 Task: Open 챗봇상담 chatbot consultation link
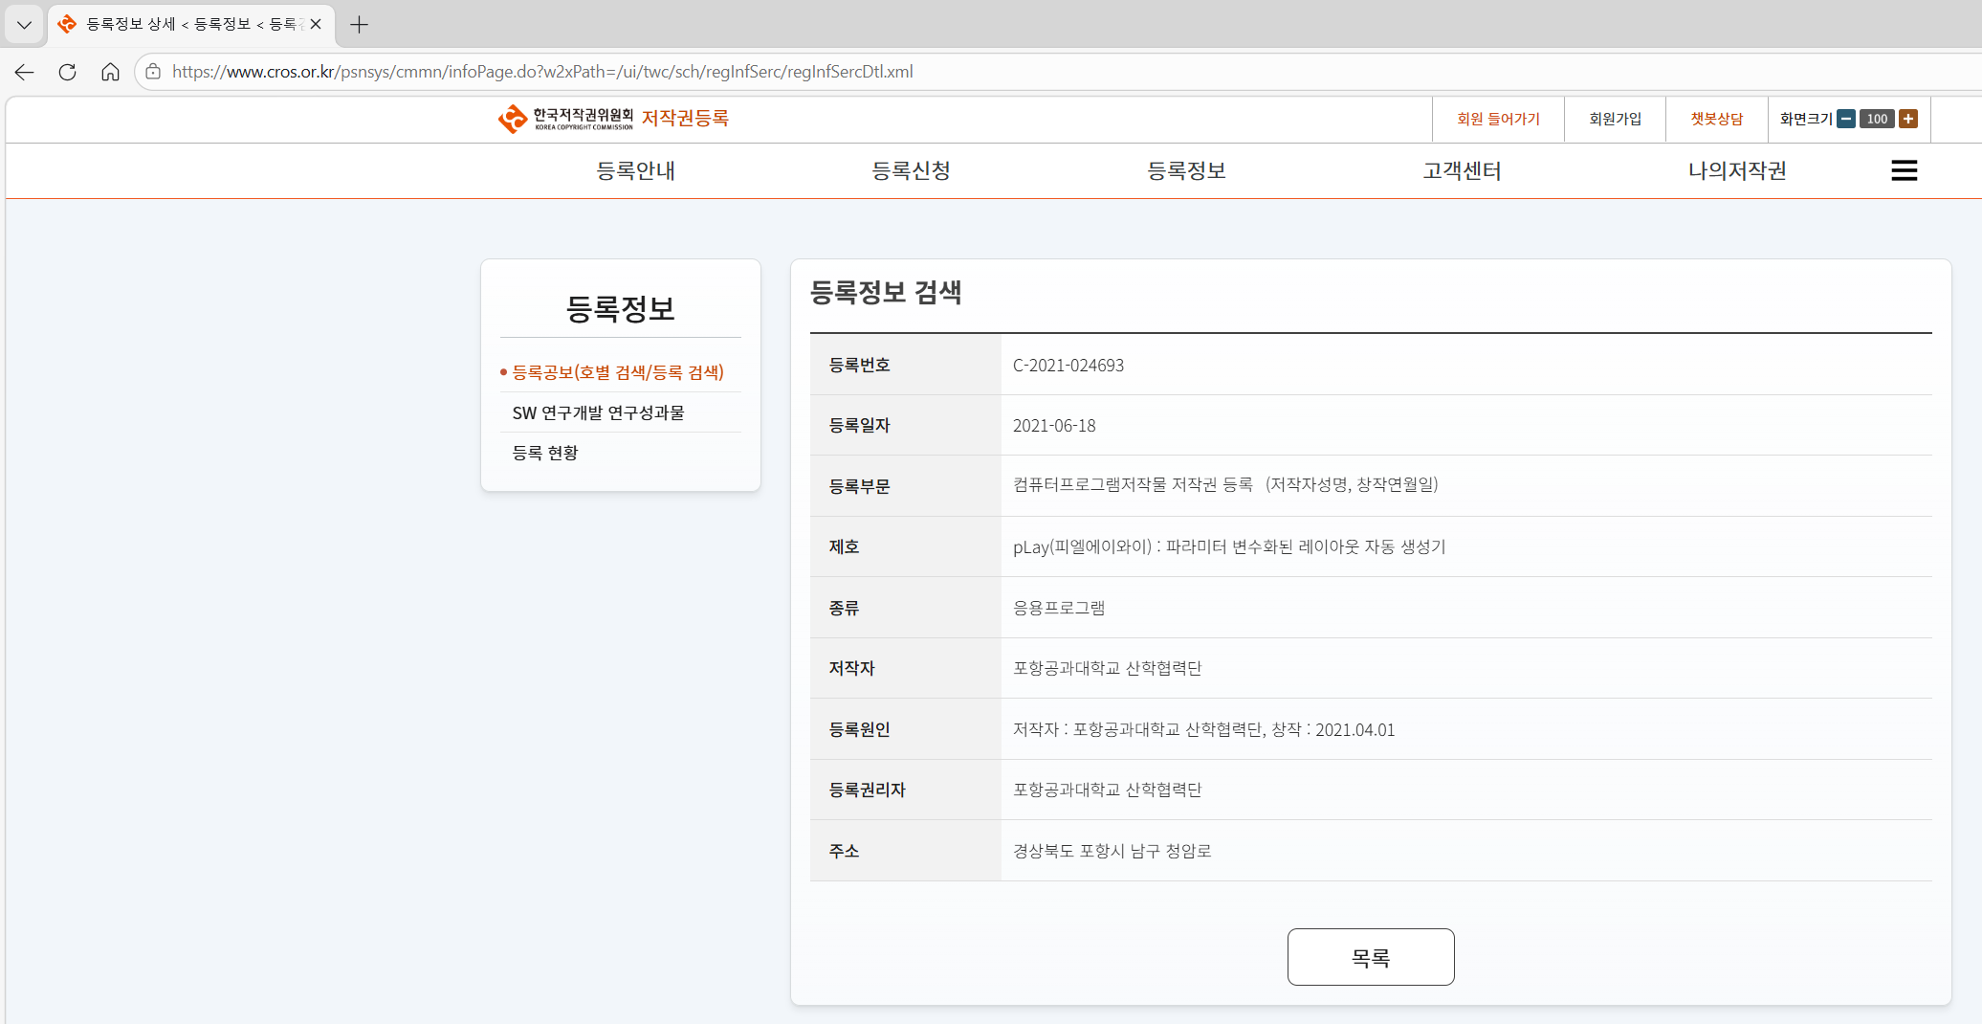pyautogui.click(x=1716, y=119)
